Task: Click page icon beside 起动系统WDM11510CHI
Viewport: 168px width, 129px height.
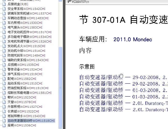Action: [x=4, y=83]
